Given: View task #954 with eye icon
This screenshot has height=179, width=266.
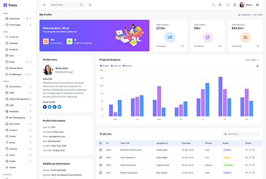Looking at the screenshot, I should tap(247, 150).
